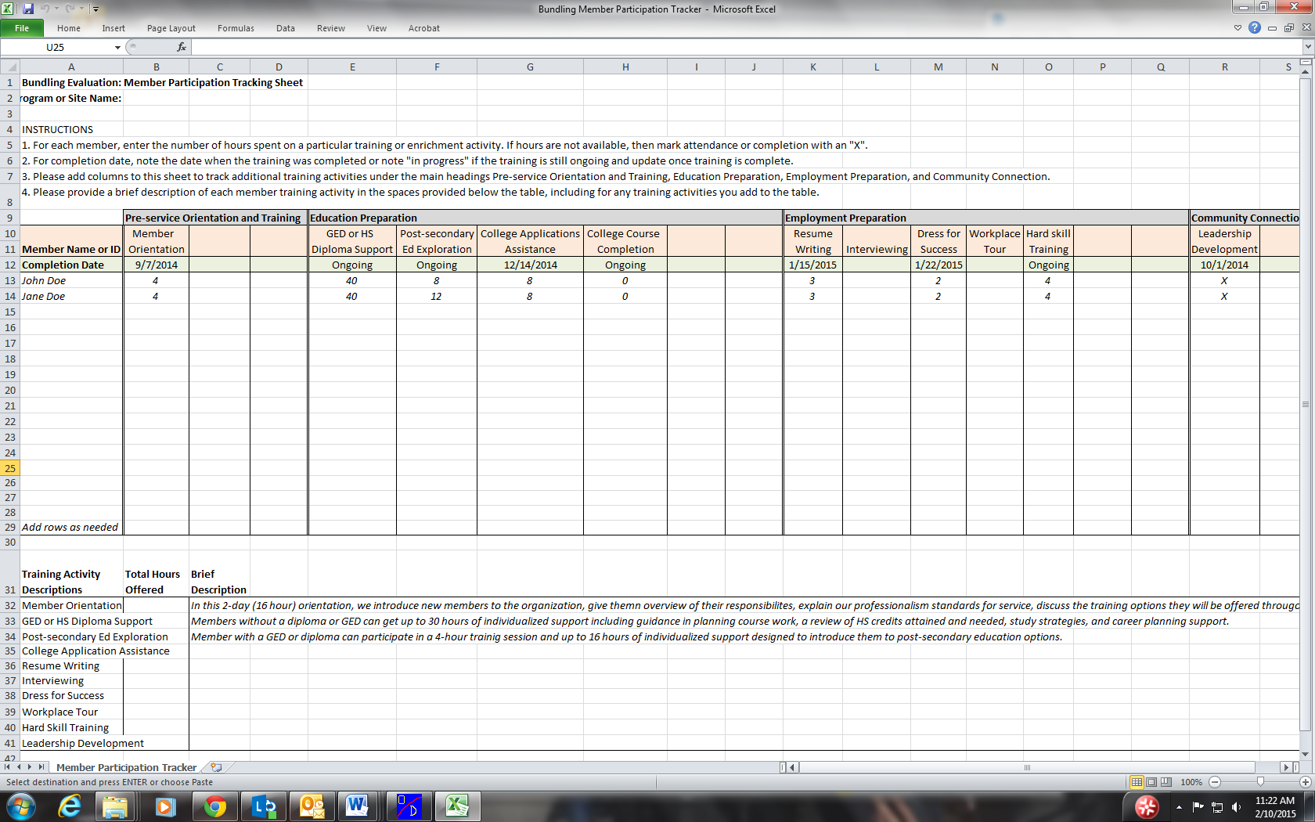Click the Zoom Out minus button
The height and width of the screenshot is (822, 1315).
1215,782
